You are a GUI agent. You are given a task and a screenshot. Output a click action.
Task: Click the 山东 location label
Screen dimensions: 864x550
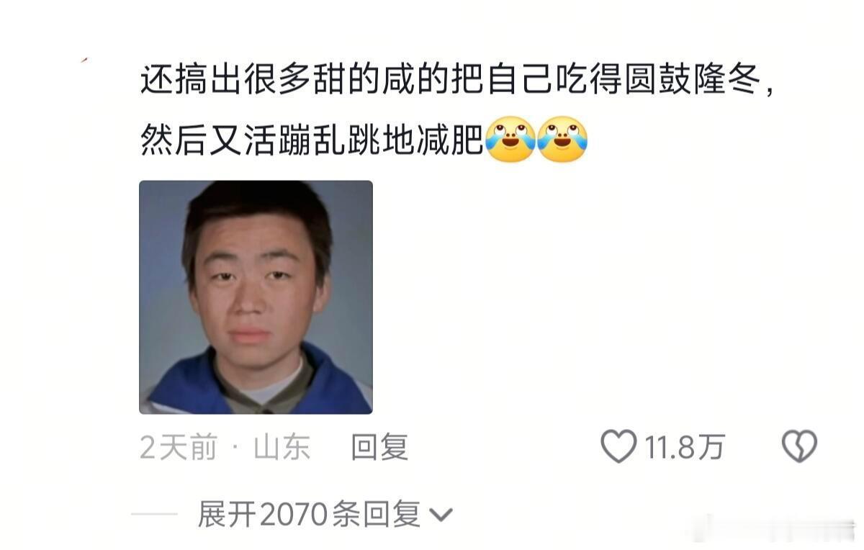coord(282,448)
